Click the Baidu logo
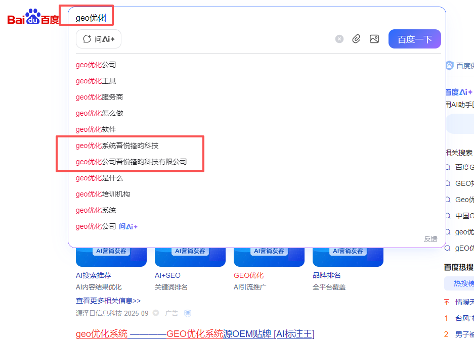This screenshot has width=474, height=340. (33, 18)
